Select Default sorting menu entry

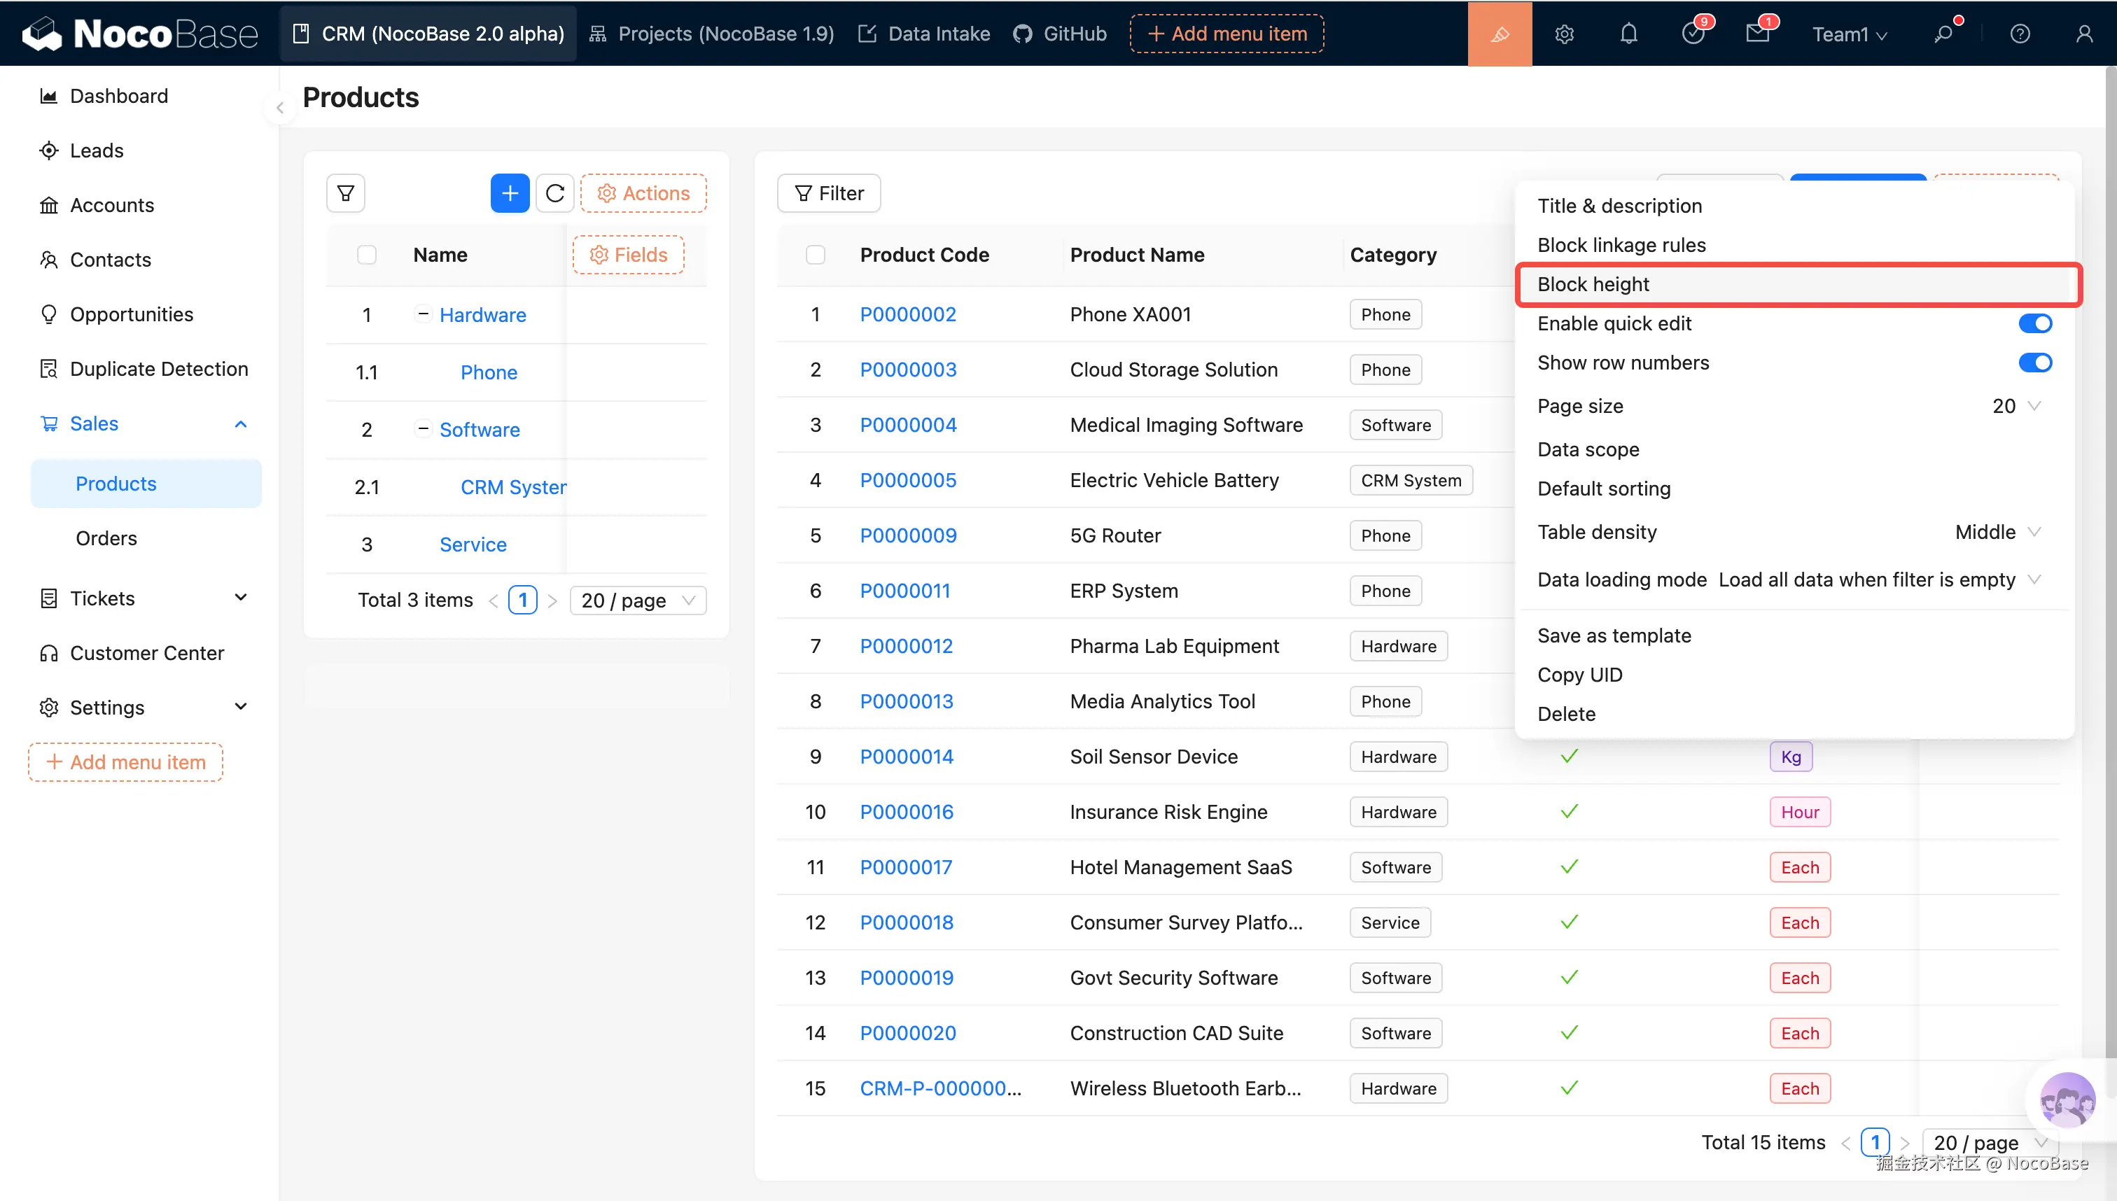pyautogui.click(x=1794, y=489)
